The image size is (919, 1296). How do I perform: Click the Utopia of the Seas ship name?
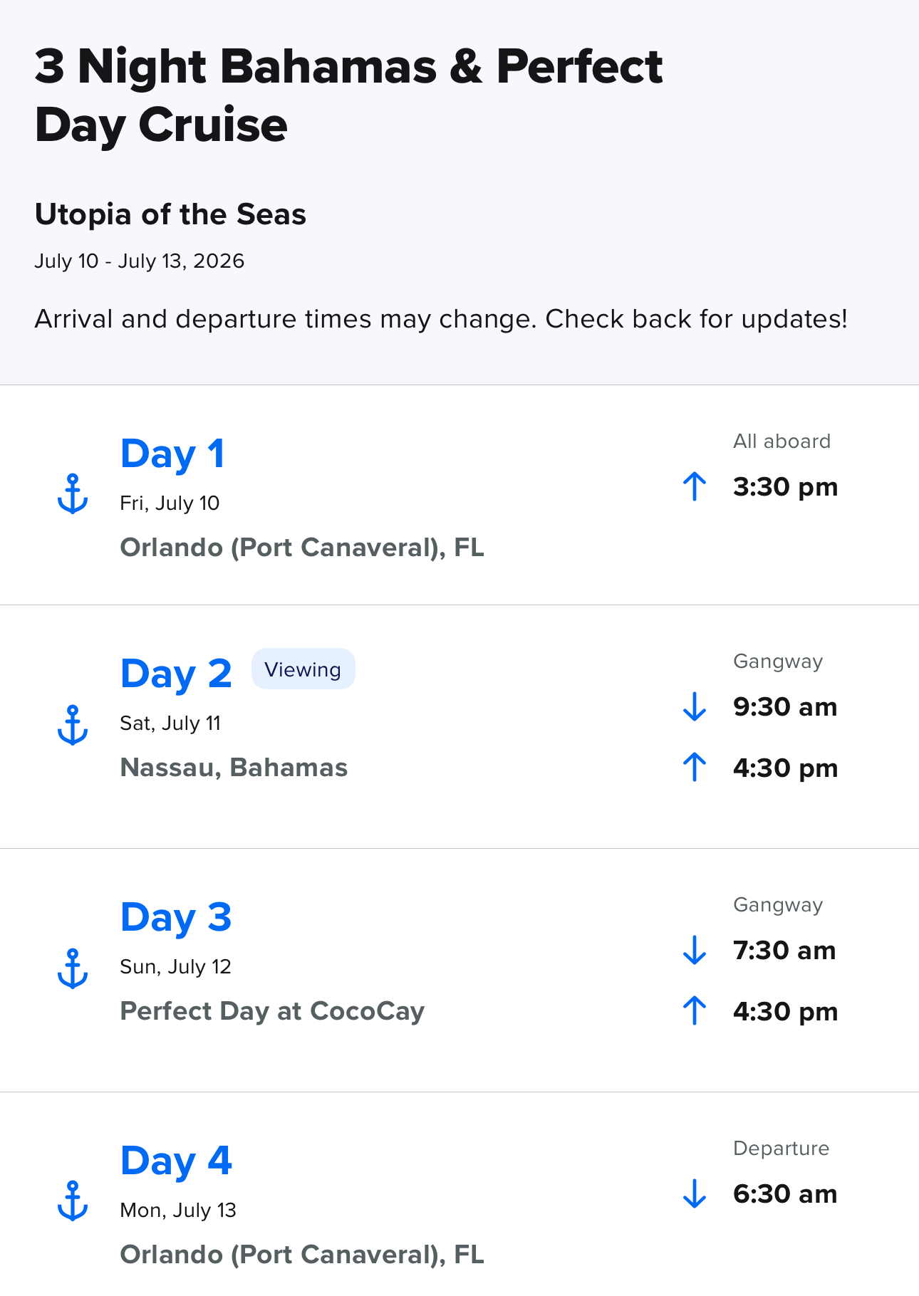pos(170,214)
